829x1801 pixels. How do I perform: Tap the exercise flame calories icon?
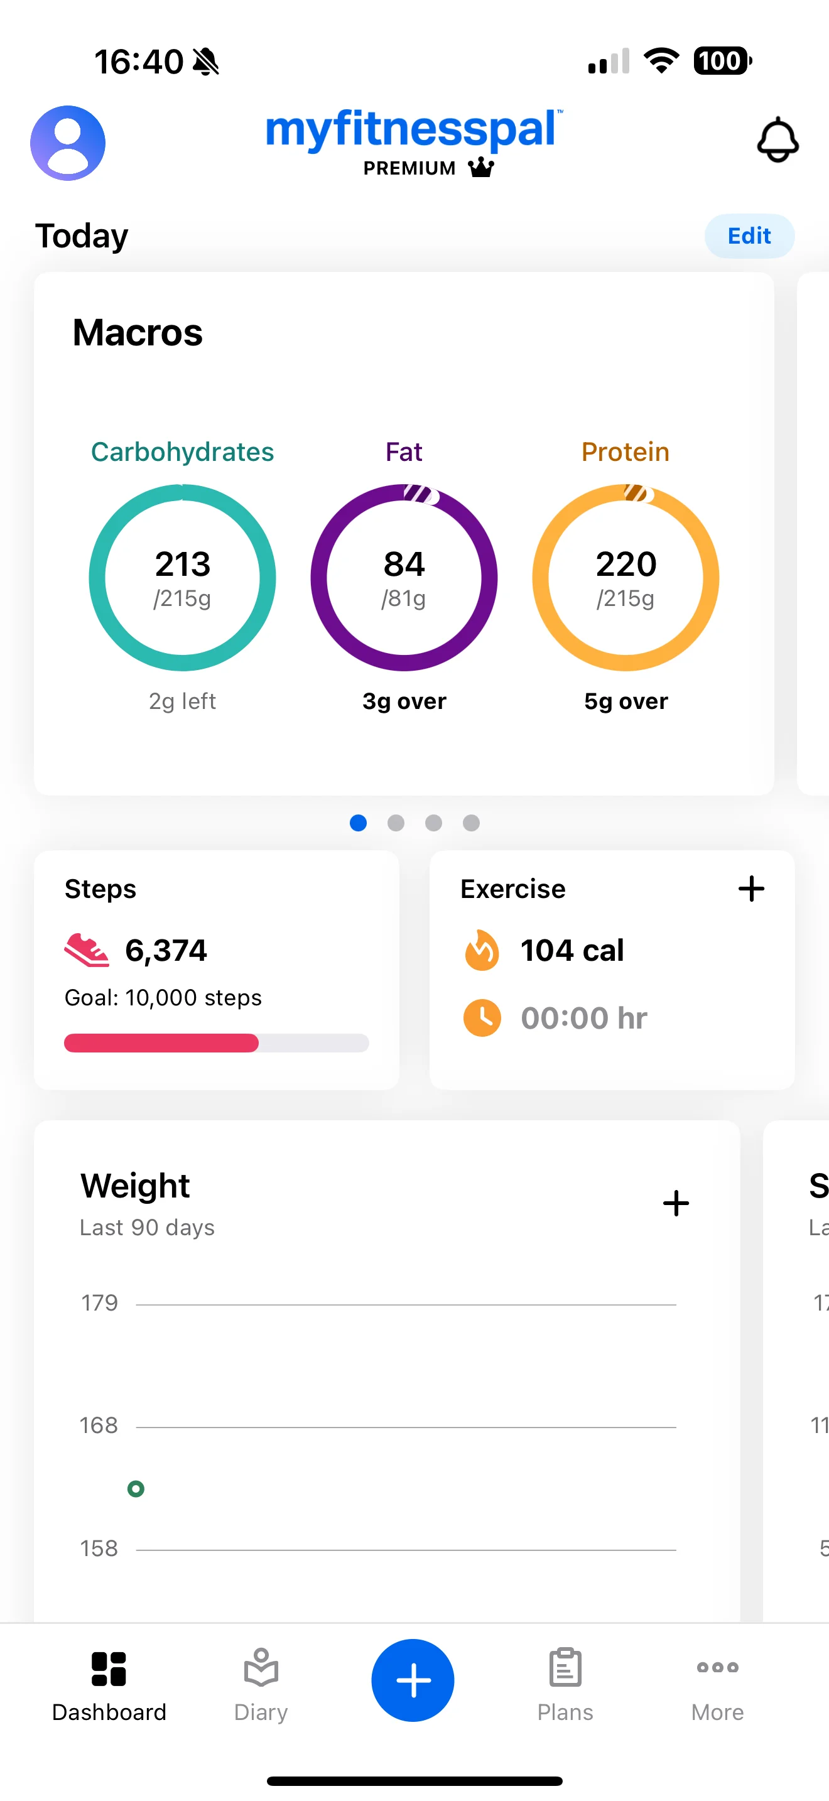482,950
